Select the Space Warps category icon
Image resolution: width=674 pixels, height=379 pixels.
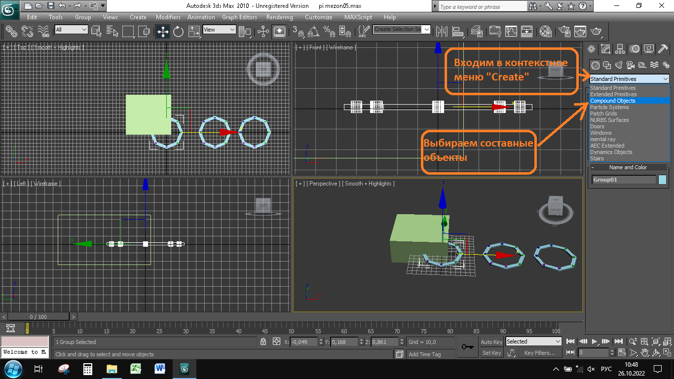654,65
